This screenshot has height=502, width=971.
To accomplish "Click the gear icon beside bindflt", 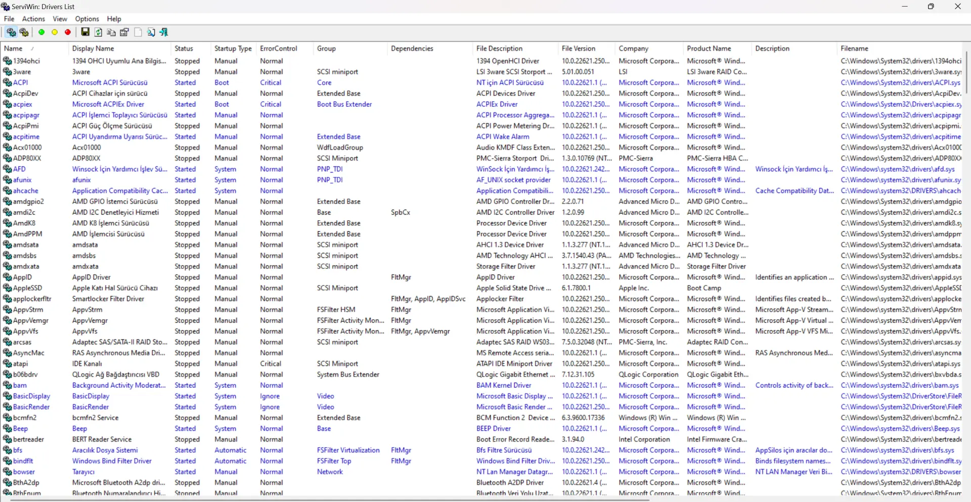I will (7, 461).
